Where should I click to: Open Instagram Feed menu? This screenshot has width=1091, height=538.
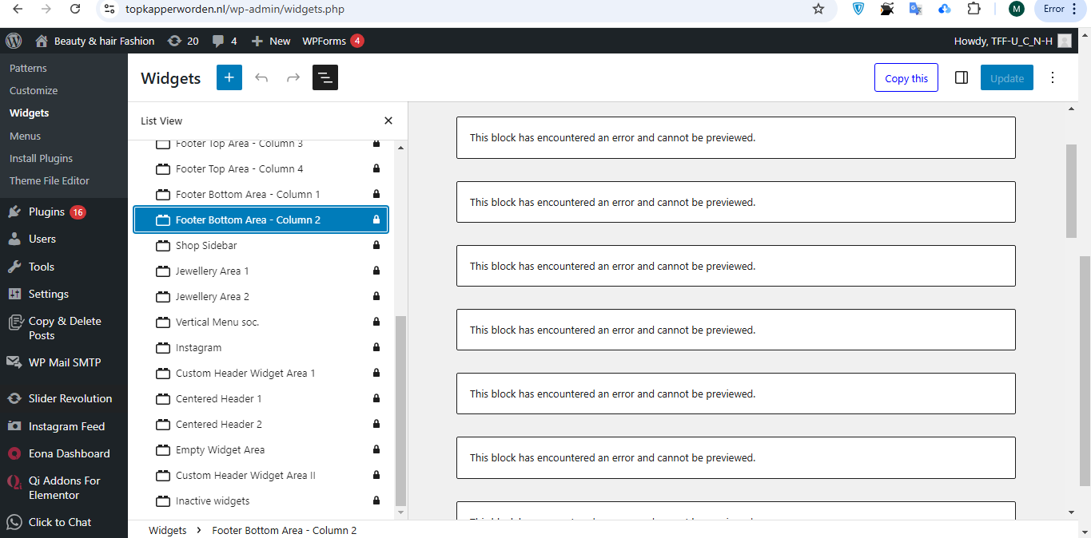64,426
